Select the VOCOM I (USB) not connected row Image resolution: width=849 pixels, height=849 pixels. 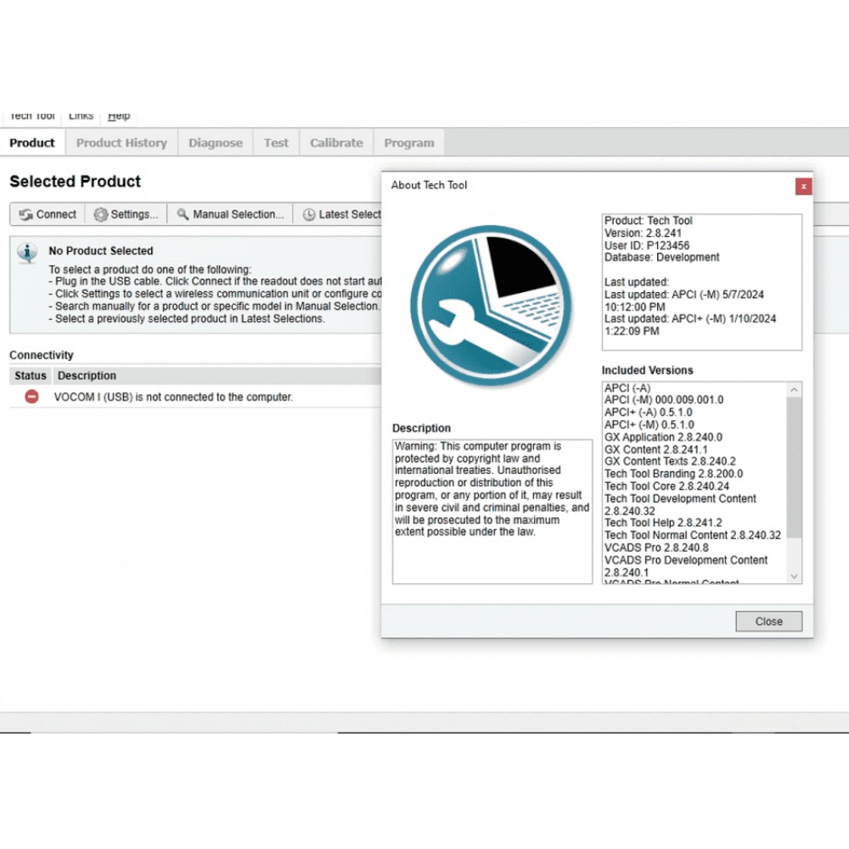(195, 396)
